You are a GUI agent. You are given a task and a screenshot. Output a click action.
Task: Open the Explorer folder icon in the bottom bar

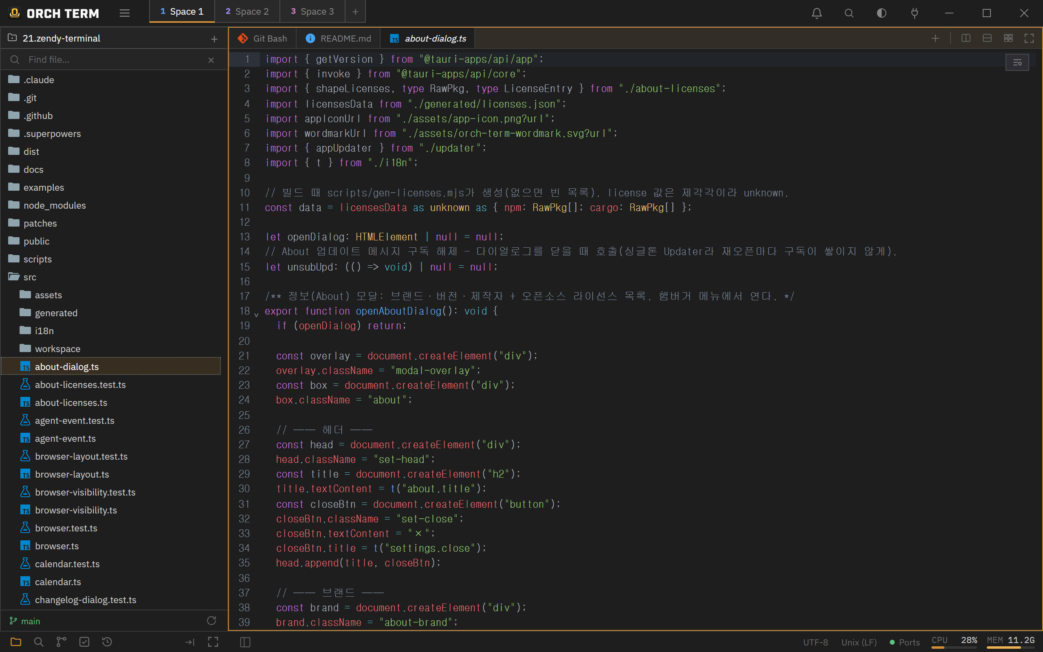click(x=16, y=642)
